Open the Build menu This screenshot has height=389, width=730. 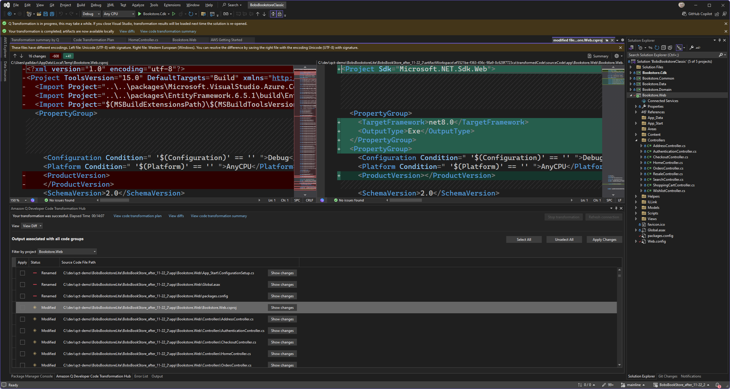[x=81, y=5]
